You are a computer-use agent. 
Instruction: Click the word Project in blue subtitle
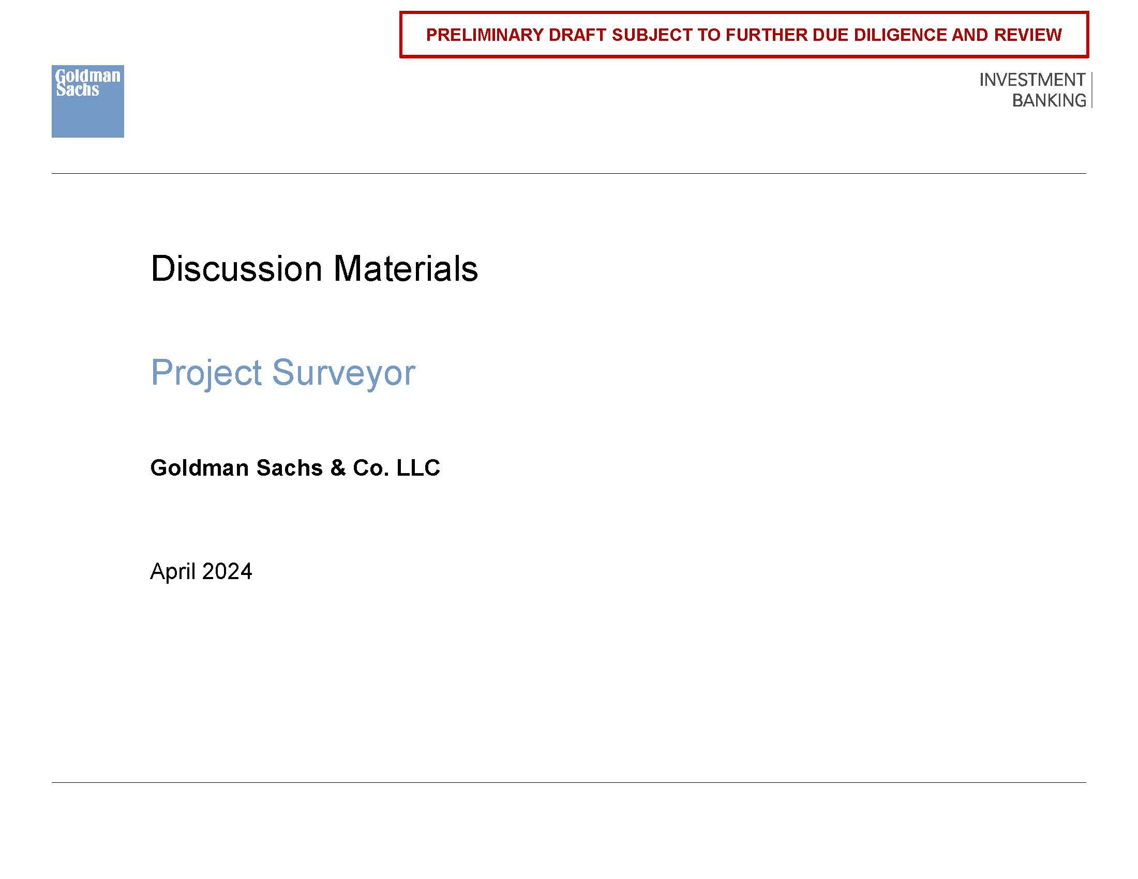[x=206, y=373]
